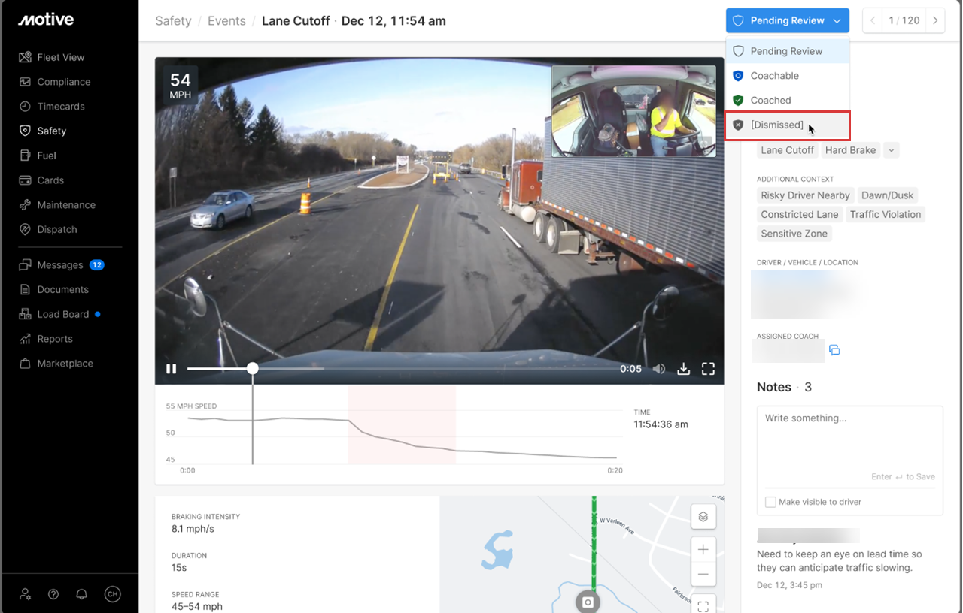
Task: Click the Dec 12, 3:45 pm note timestamp
Action: (x=789, y=585)
